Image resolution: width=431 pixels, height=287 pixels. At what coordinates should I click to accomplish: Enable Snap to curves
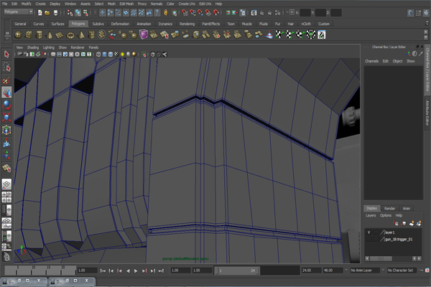(193, 12)
